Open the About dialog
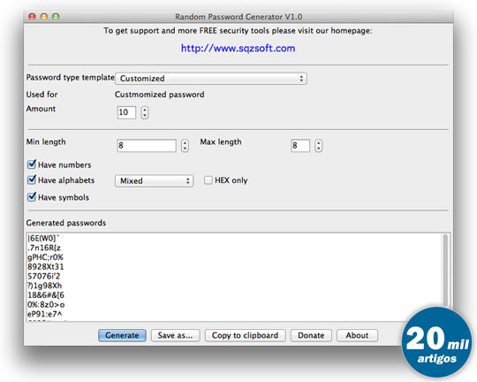Viewport: 477px width, 382px height. click(x=357, y=335)
